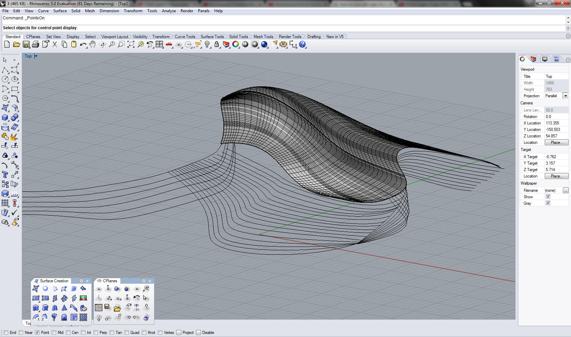This screenshot has width=571, height=337.
Task: Click the Zoom Extents icon
Action: pyautogui.click(x=131, y=45)
